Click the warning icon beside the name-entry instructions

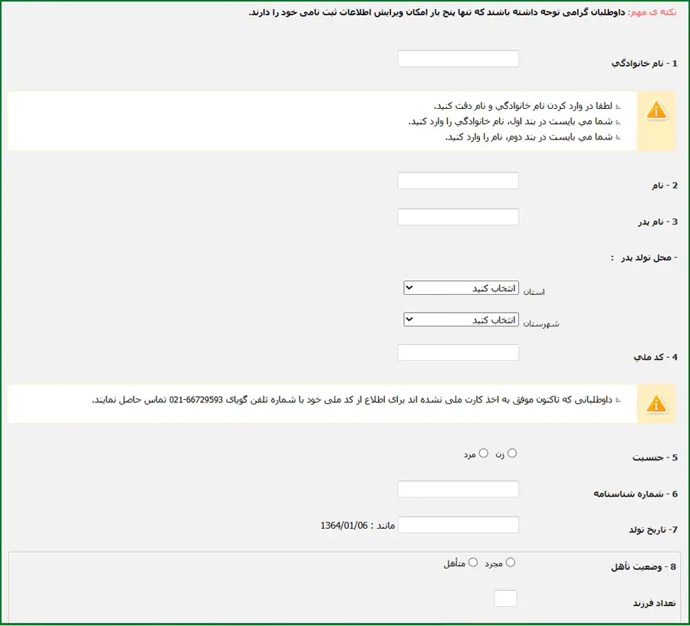[656, 111]
